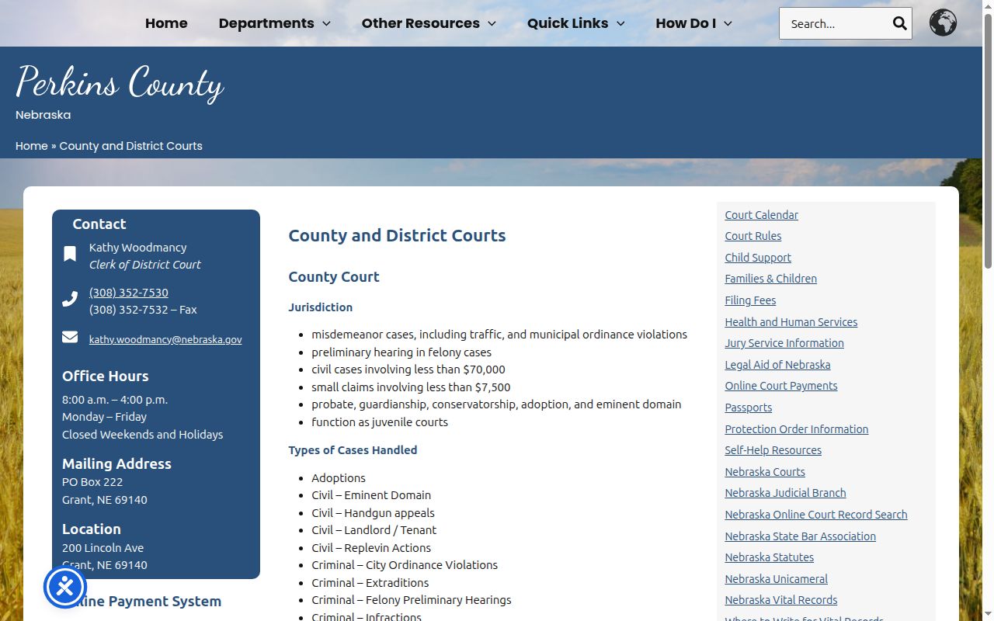
Task: Open the Court Calendar link
Action: (x=762, y=215)
